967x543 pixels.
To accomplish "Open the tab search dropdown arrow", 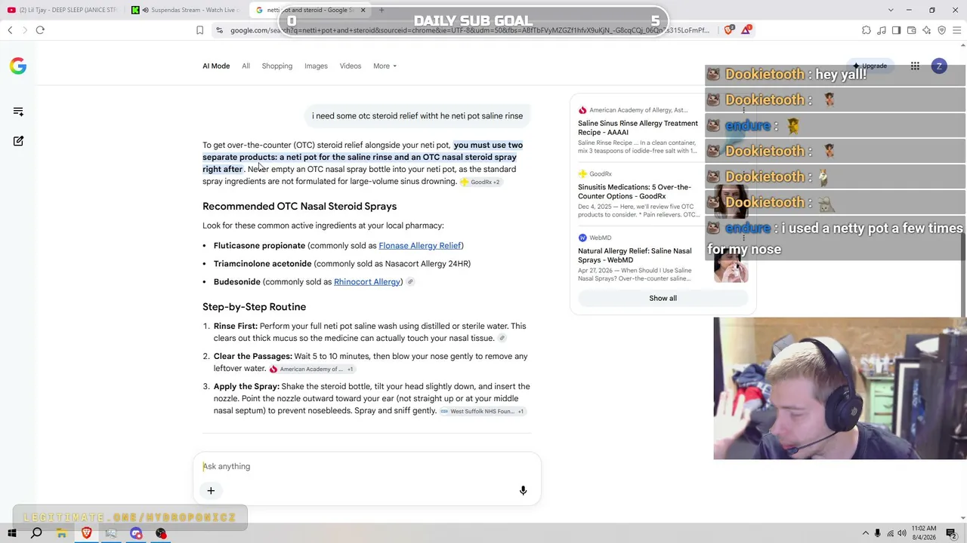I will pos(890,10).
